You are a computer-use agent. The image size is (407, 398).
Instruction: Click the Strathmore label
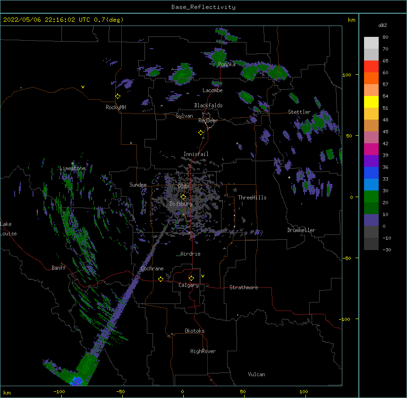point(244,287)
